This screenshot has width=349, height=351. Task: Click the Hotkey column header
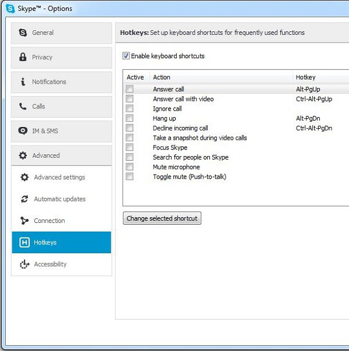point(320,77)
